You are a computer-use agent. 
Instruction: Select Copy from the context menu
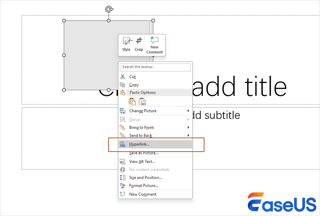point(155,85)
